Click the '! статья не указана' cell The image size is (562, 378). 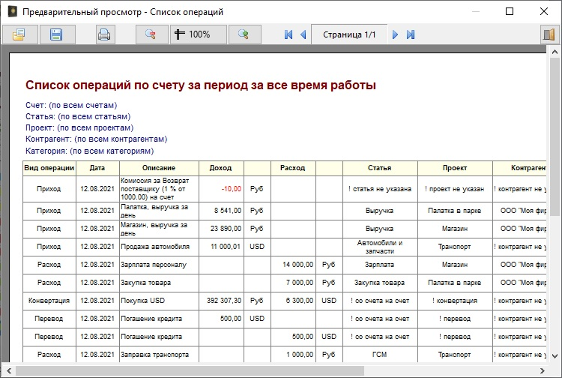click(380, 189)
